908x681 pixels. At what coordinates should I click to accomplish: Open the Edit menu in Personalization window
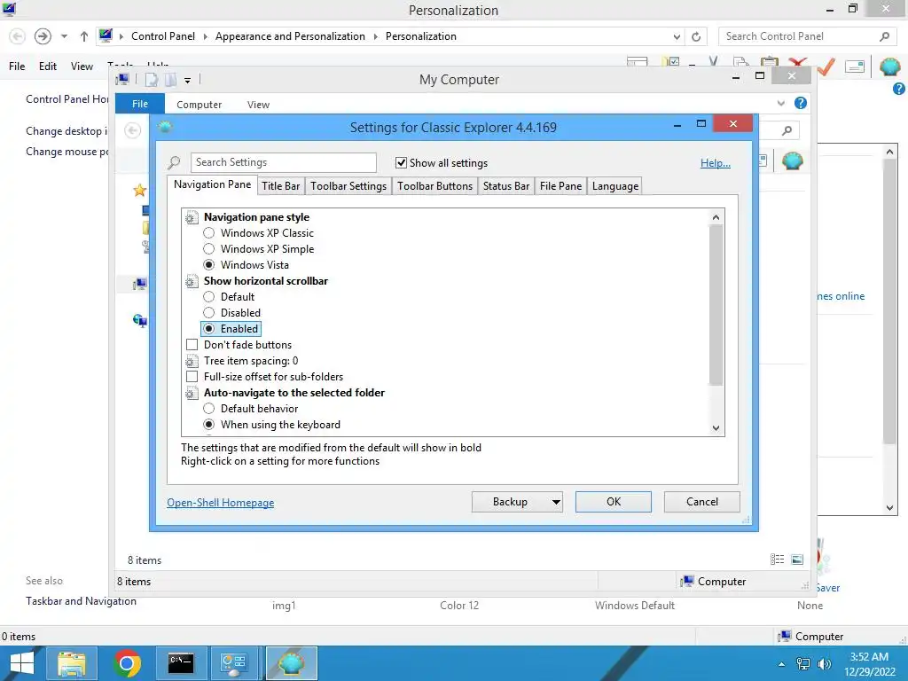click(x=48, y=67)
